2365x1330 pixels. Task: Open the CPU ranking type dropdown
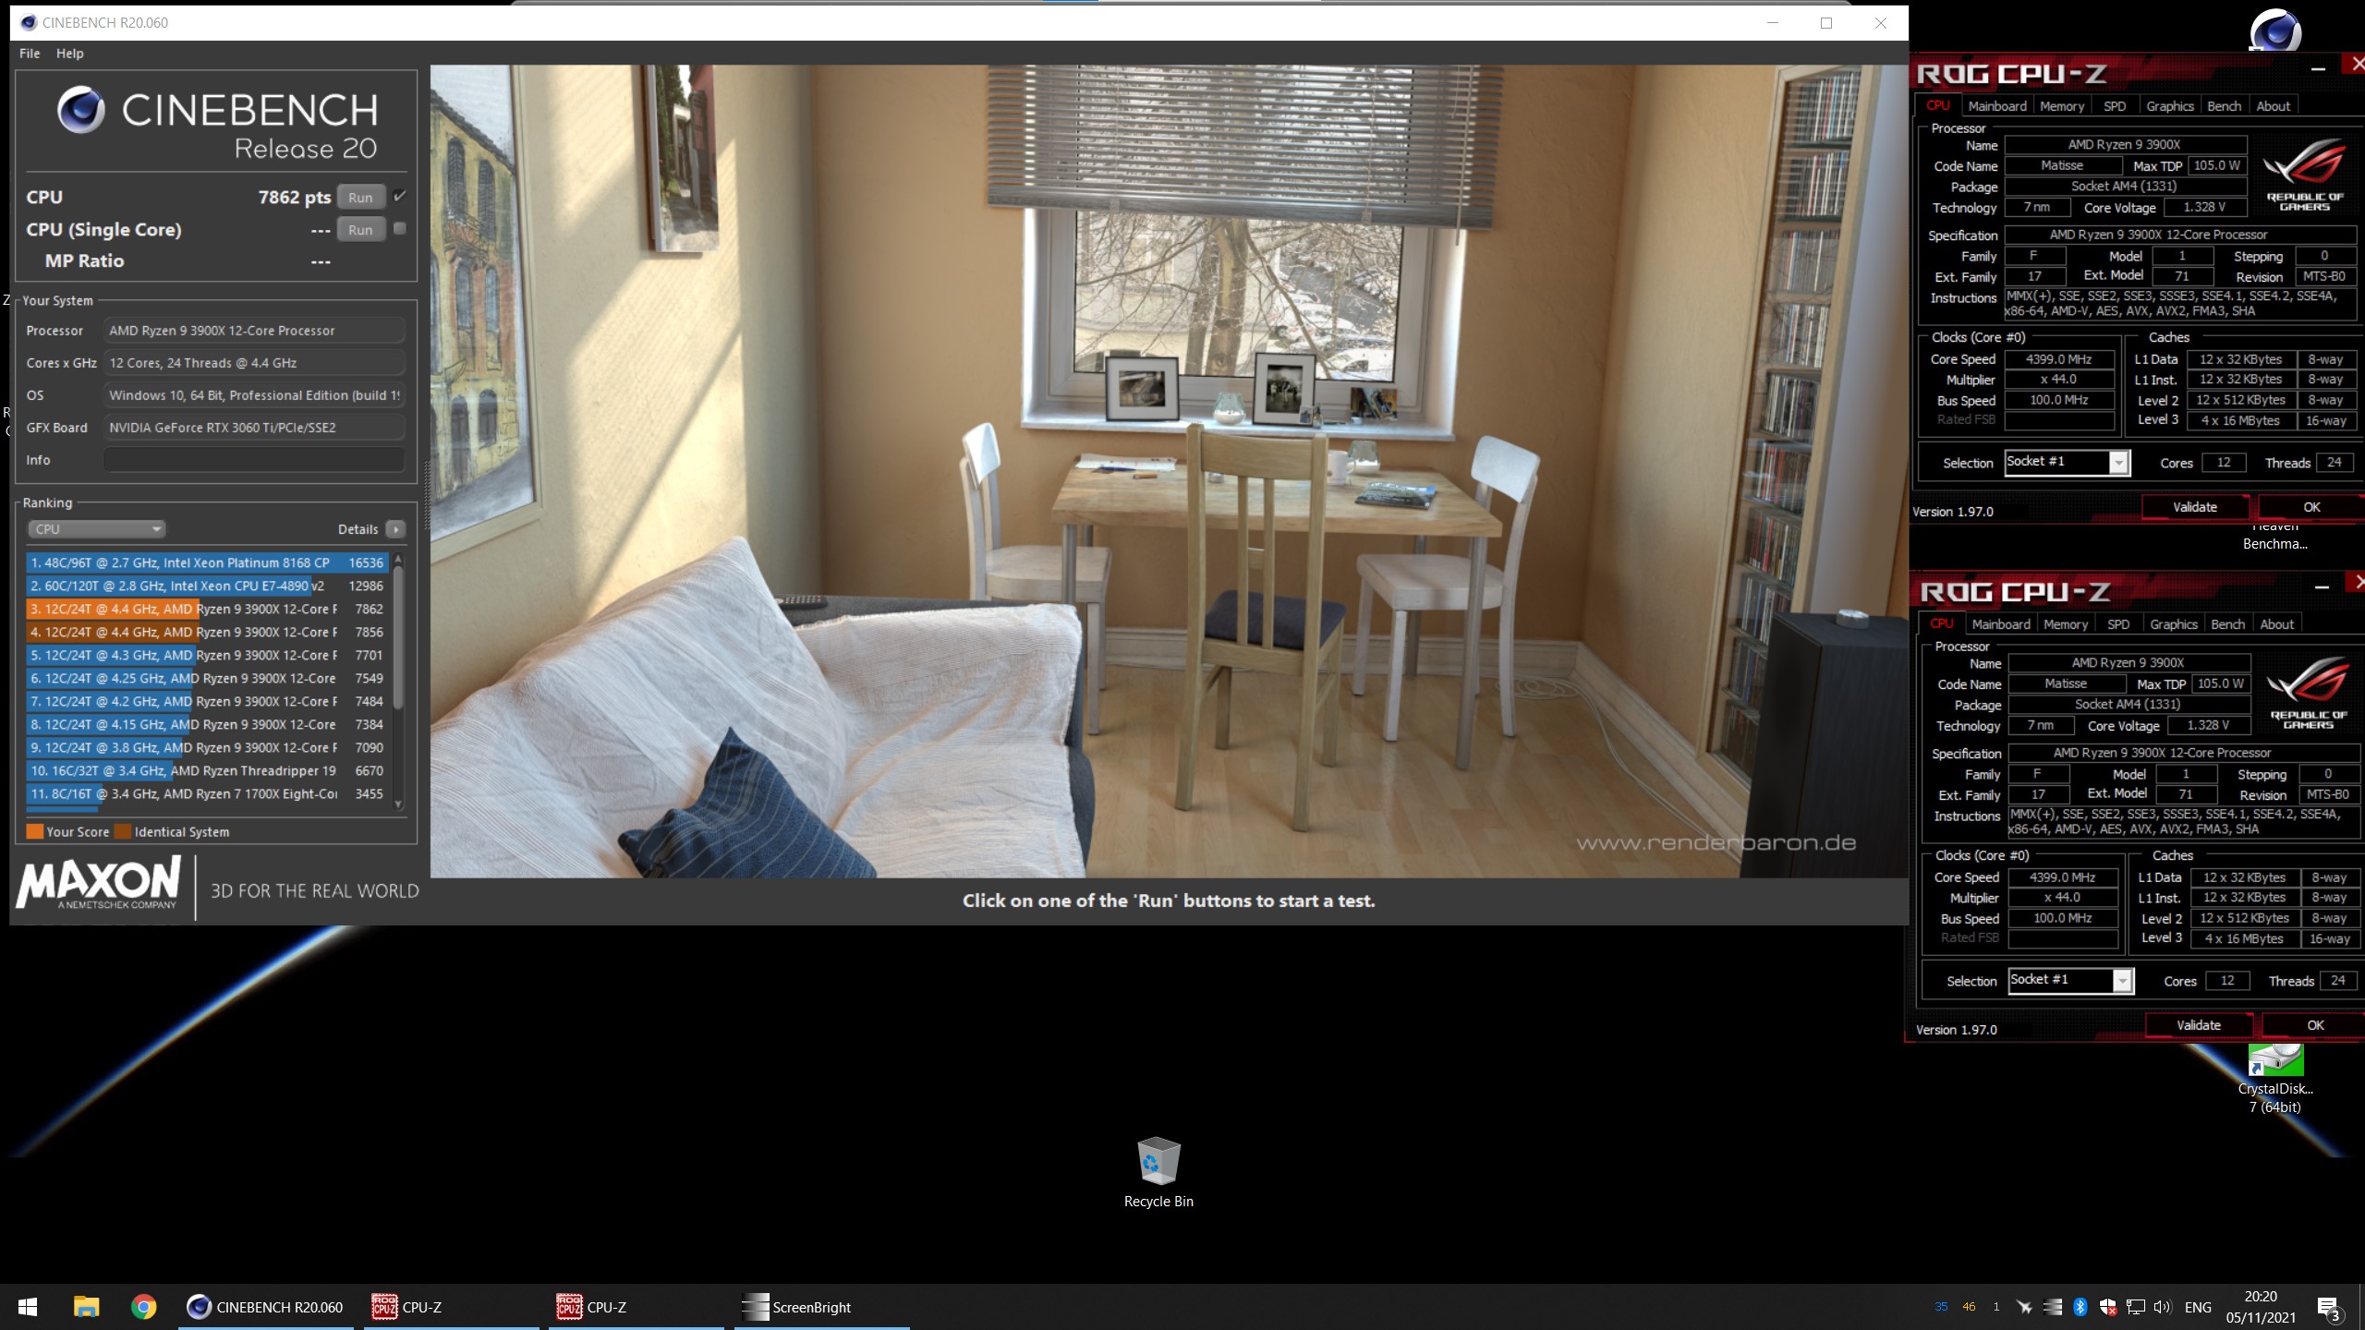(x=96, y=529)
